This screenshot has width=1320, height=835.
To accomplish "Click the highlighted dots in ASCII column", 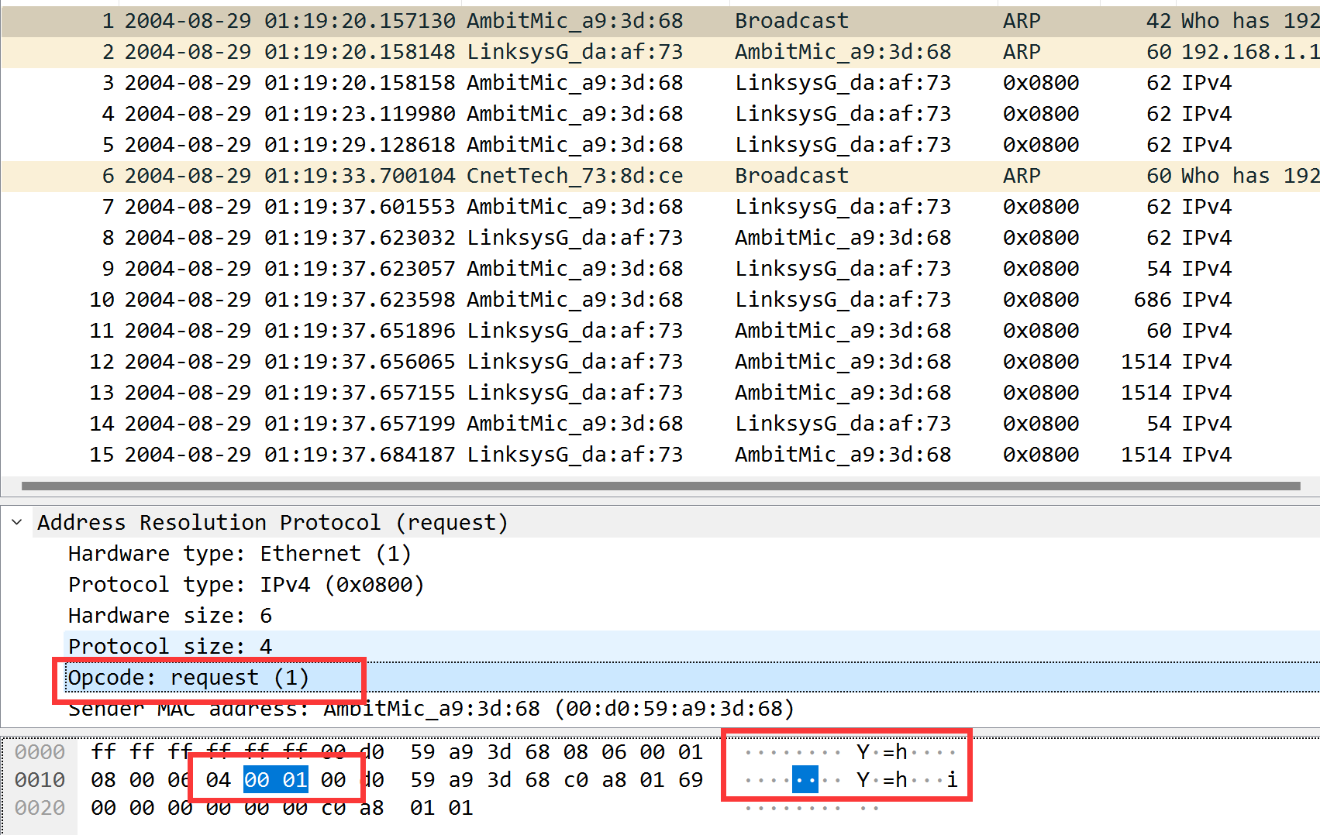I will click(804, 780).
